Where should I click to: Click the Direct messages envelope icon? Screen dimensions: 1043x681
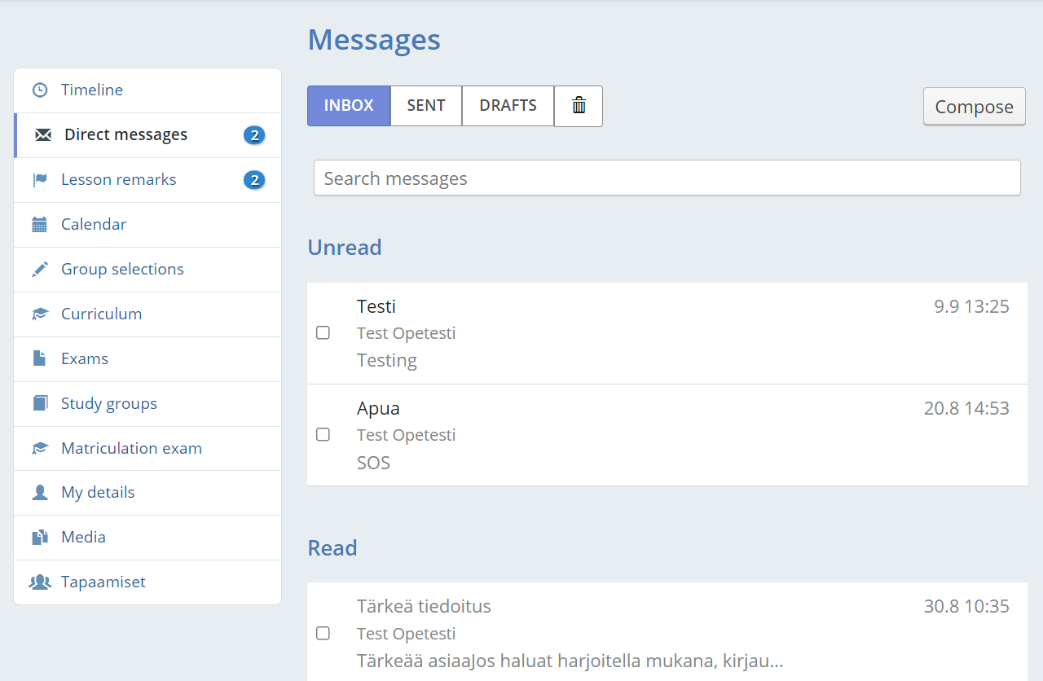(43, 135)
